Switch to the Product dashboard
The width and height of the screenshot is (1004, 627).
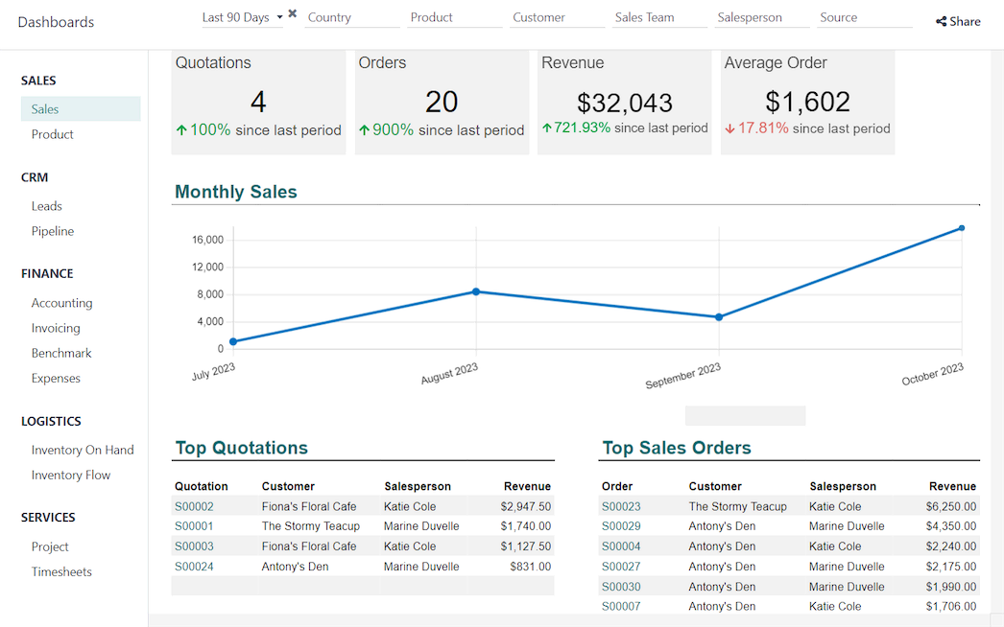(x=52, y=134)
